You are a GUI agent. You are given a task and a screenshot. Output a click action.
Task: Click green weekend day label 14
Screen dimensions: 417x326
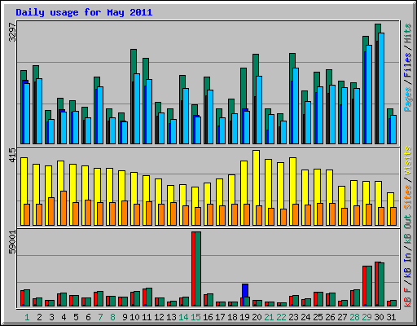183,317
